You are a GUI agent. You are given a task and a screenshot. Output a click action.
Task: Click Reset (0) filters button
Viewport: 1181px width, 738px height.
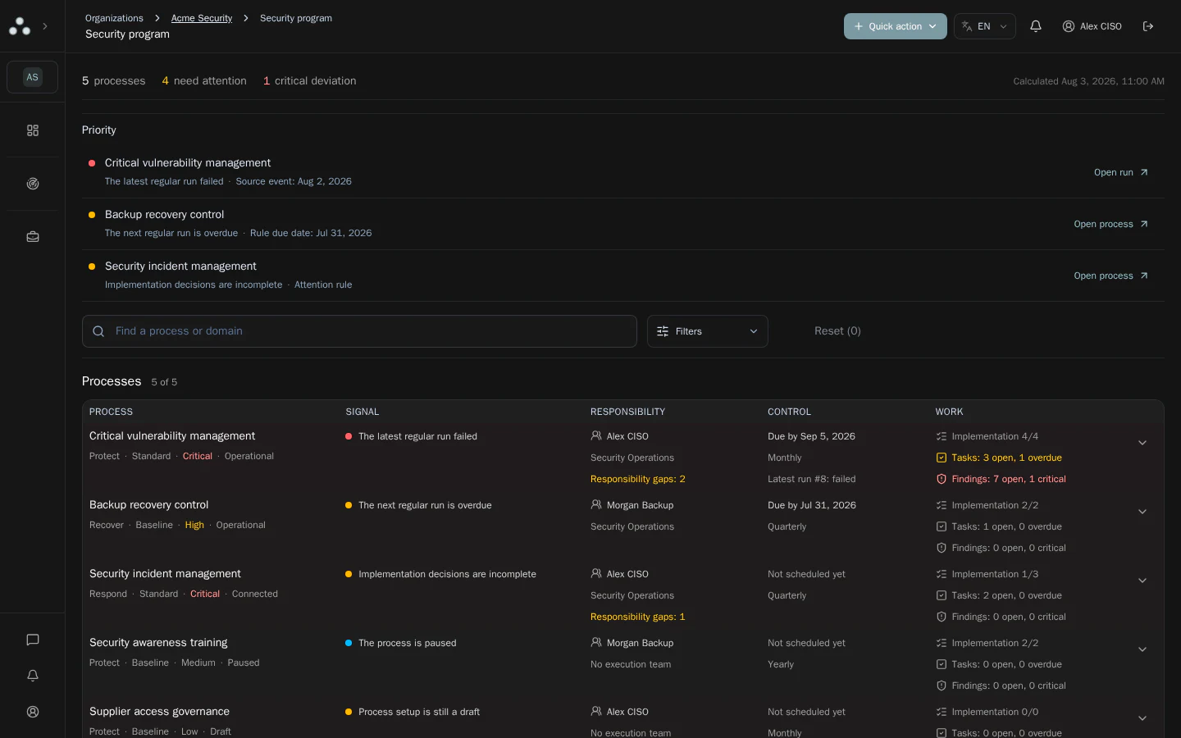click(x=837, y=331)
